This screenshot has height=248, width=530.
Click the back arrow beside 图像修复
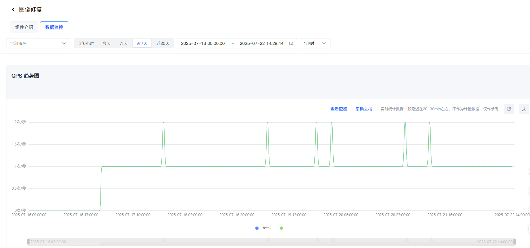coord(13,10)
